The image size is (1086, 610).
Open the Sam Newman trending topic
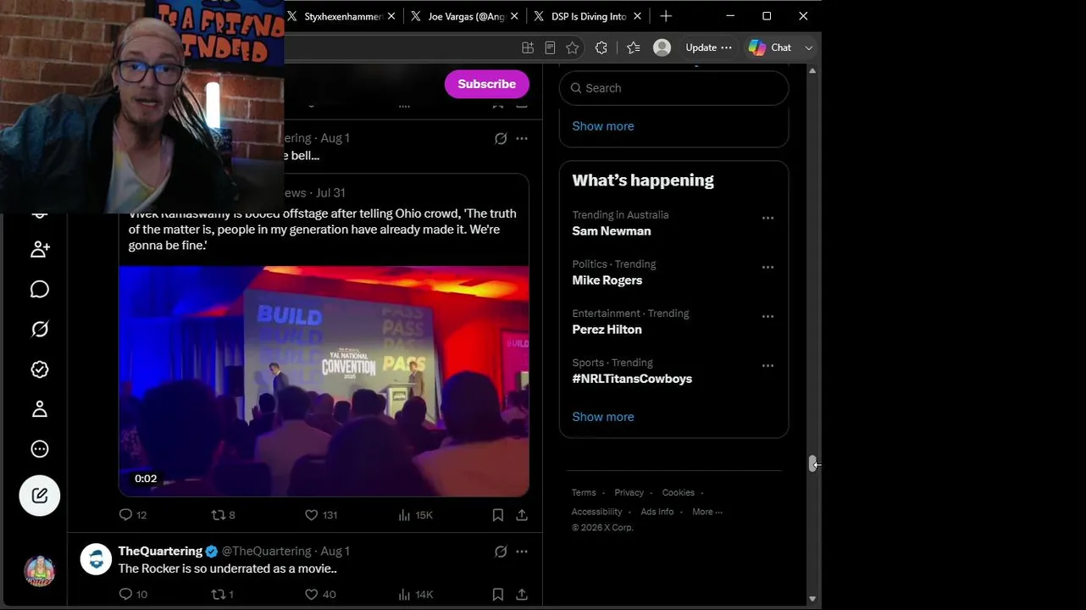[x=612, y=231]
